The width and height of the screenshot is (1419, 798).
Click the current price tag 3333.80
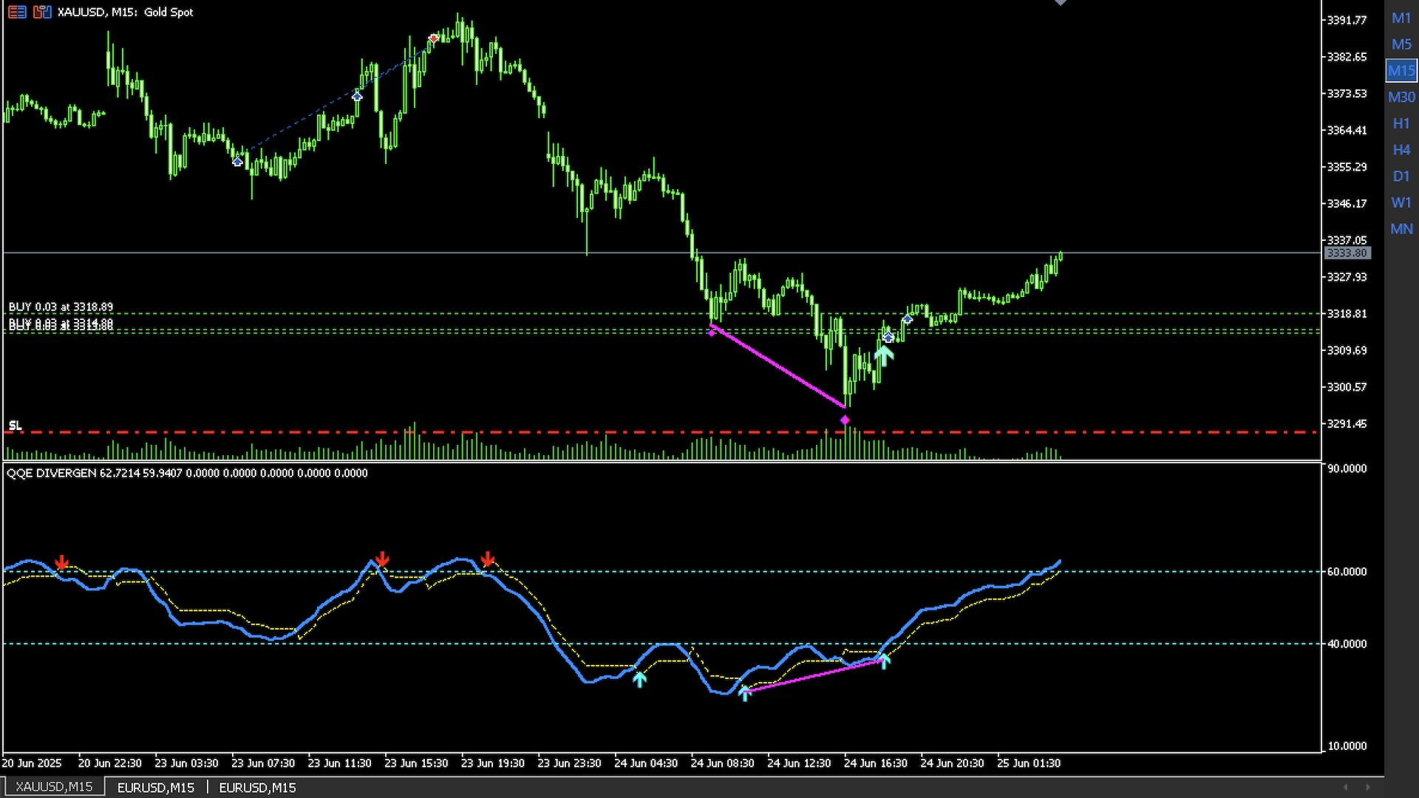coord(1347,253)
